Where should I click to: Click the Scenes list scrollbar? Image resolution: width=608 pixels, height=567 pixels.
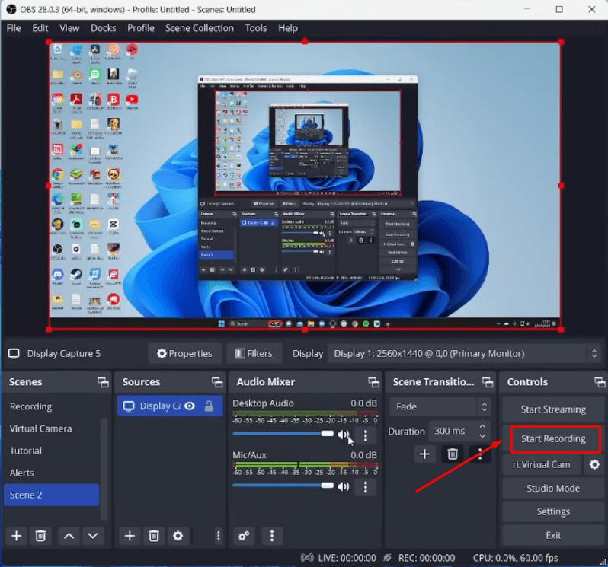[104, 469]
